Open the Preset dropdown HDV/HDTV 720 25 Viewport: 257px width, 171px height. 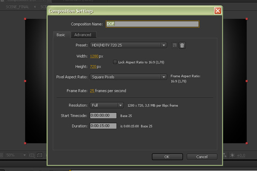pyautogui.click(x=128, y=45)
